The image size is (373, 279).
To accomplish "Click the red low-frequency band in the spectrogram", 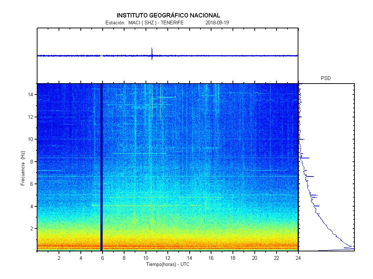I will point(167,246).
